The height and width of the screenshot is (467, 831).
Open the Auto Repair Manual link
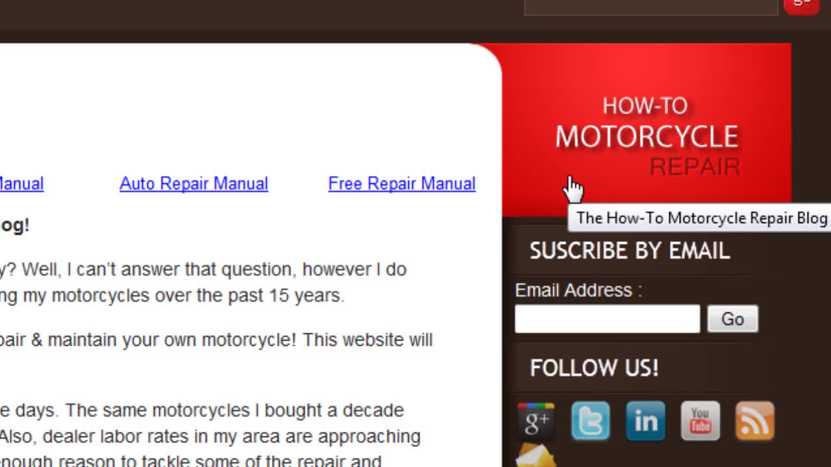[x=193, y=184]
